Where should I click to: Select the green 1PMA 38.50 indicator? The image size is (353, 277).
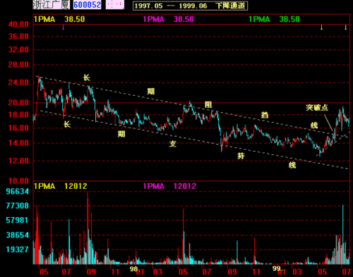[274, 19]
